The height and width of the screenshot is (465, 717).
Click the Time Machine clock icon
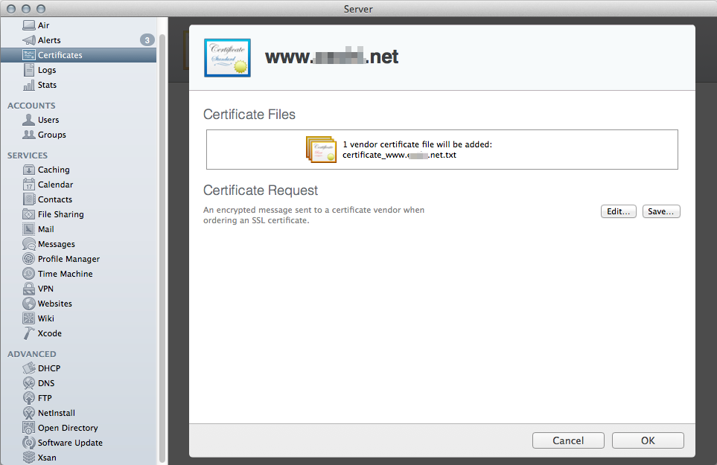[x=29, y=274]
